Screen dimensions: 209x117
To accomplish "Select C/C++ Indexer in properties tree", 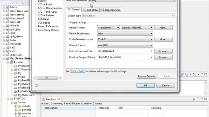I will (46, 15).
